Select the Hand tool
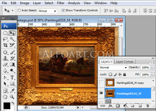This screenshot has height=111, width=156. point(5,97)
